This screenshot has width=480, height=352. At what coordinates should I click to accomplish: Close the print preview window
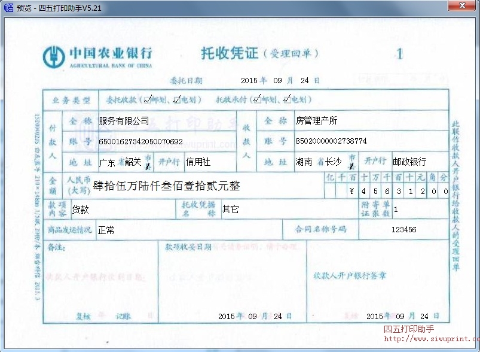coord(462,6)
